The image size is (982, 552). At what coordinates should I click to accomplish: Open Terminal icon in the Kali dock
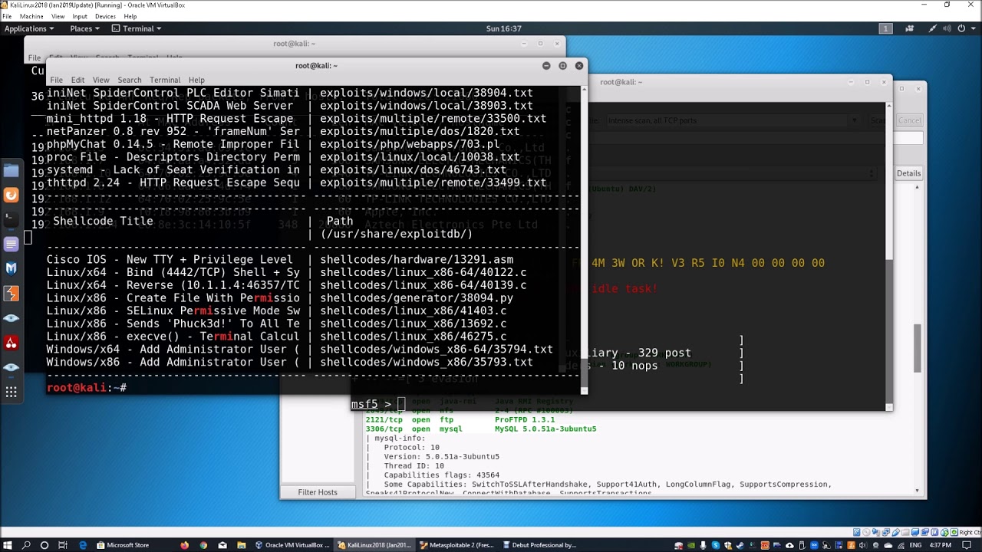tap(11, 219)
